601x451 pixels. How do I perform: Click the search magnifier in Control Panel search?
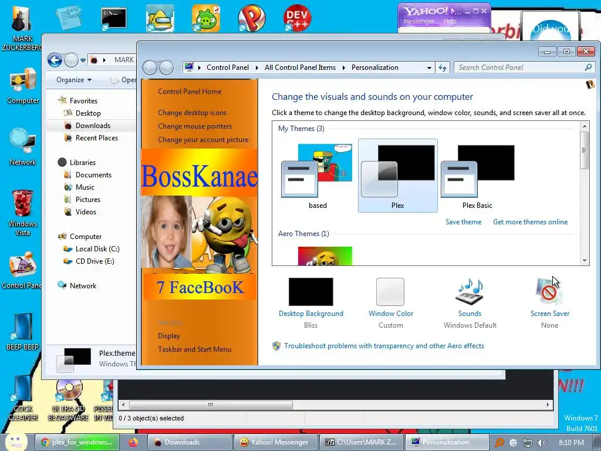588,68
